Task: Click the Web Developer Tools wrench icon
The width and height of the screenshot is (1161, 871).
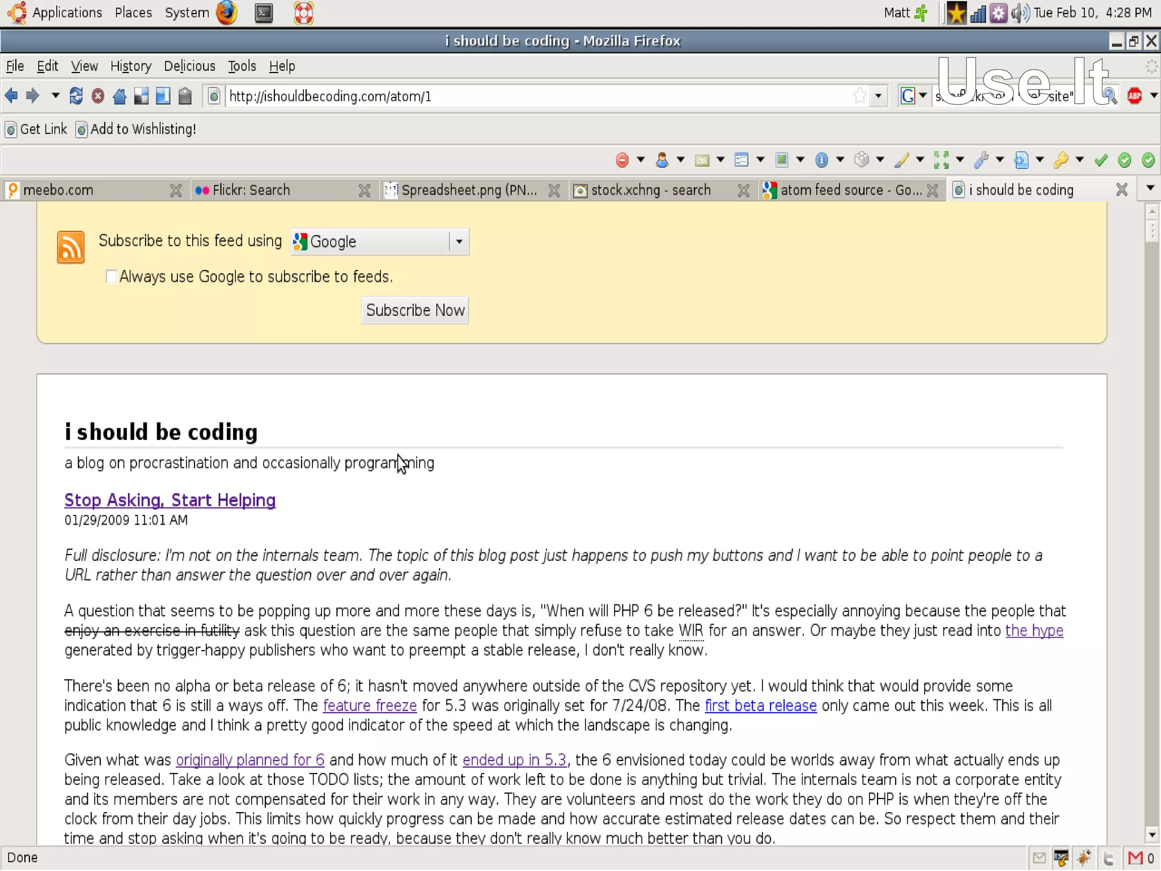Action: coord(981,160)
